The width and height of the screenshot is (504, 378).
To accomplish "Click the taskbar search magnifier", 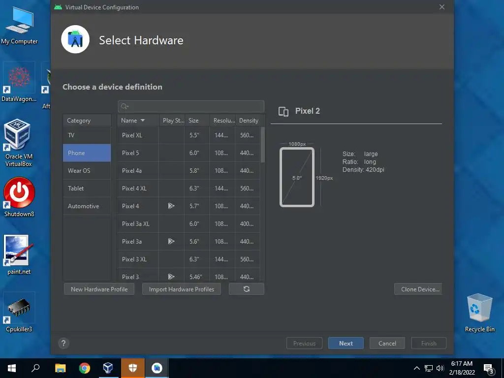I will click(35, 368).
